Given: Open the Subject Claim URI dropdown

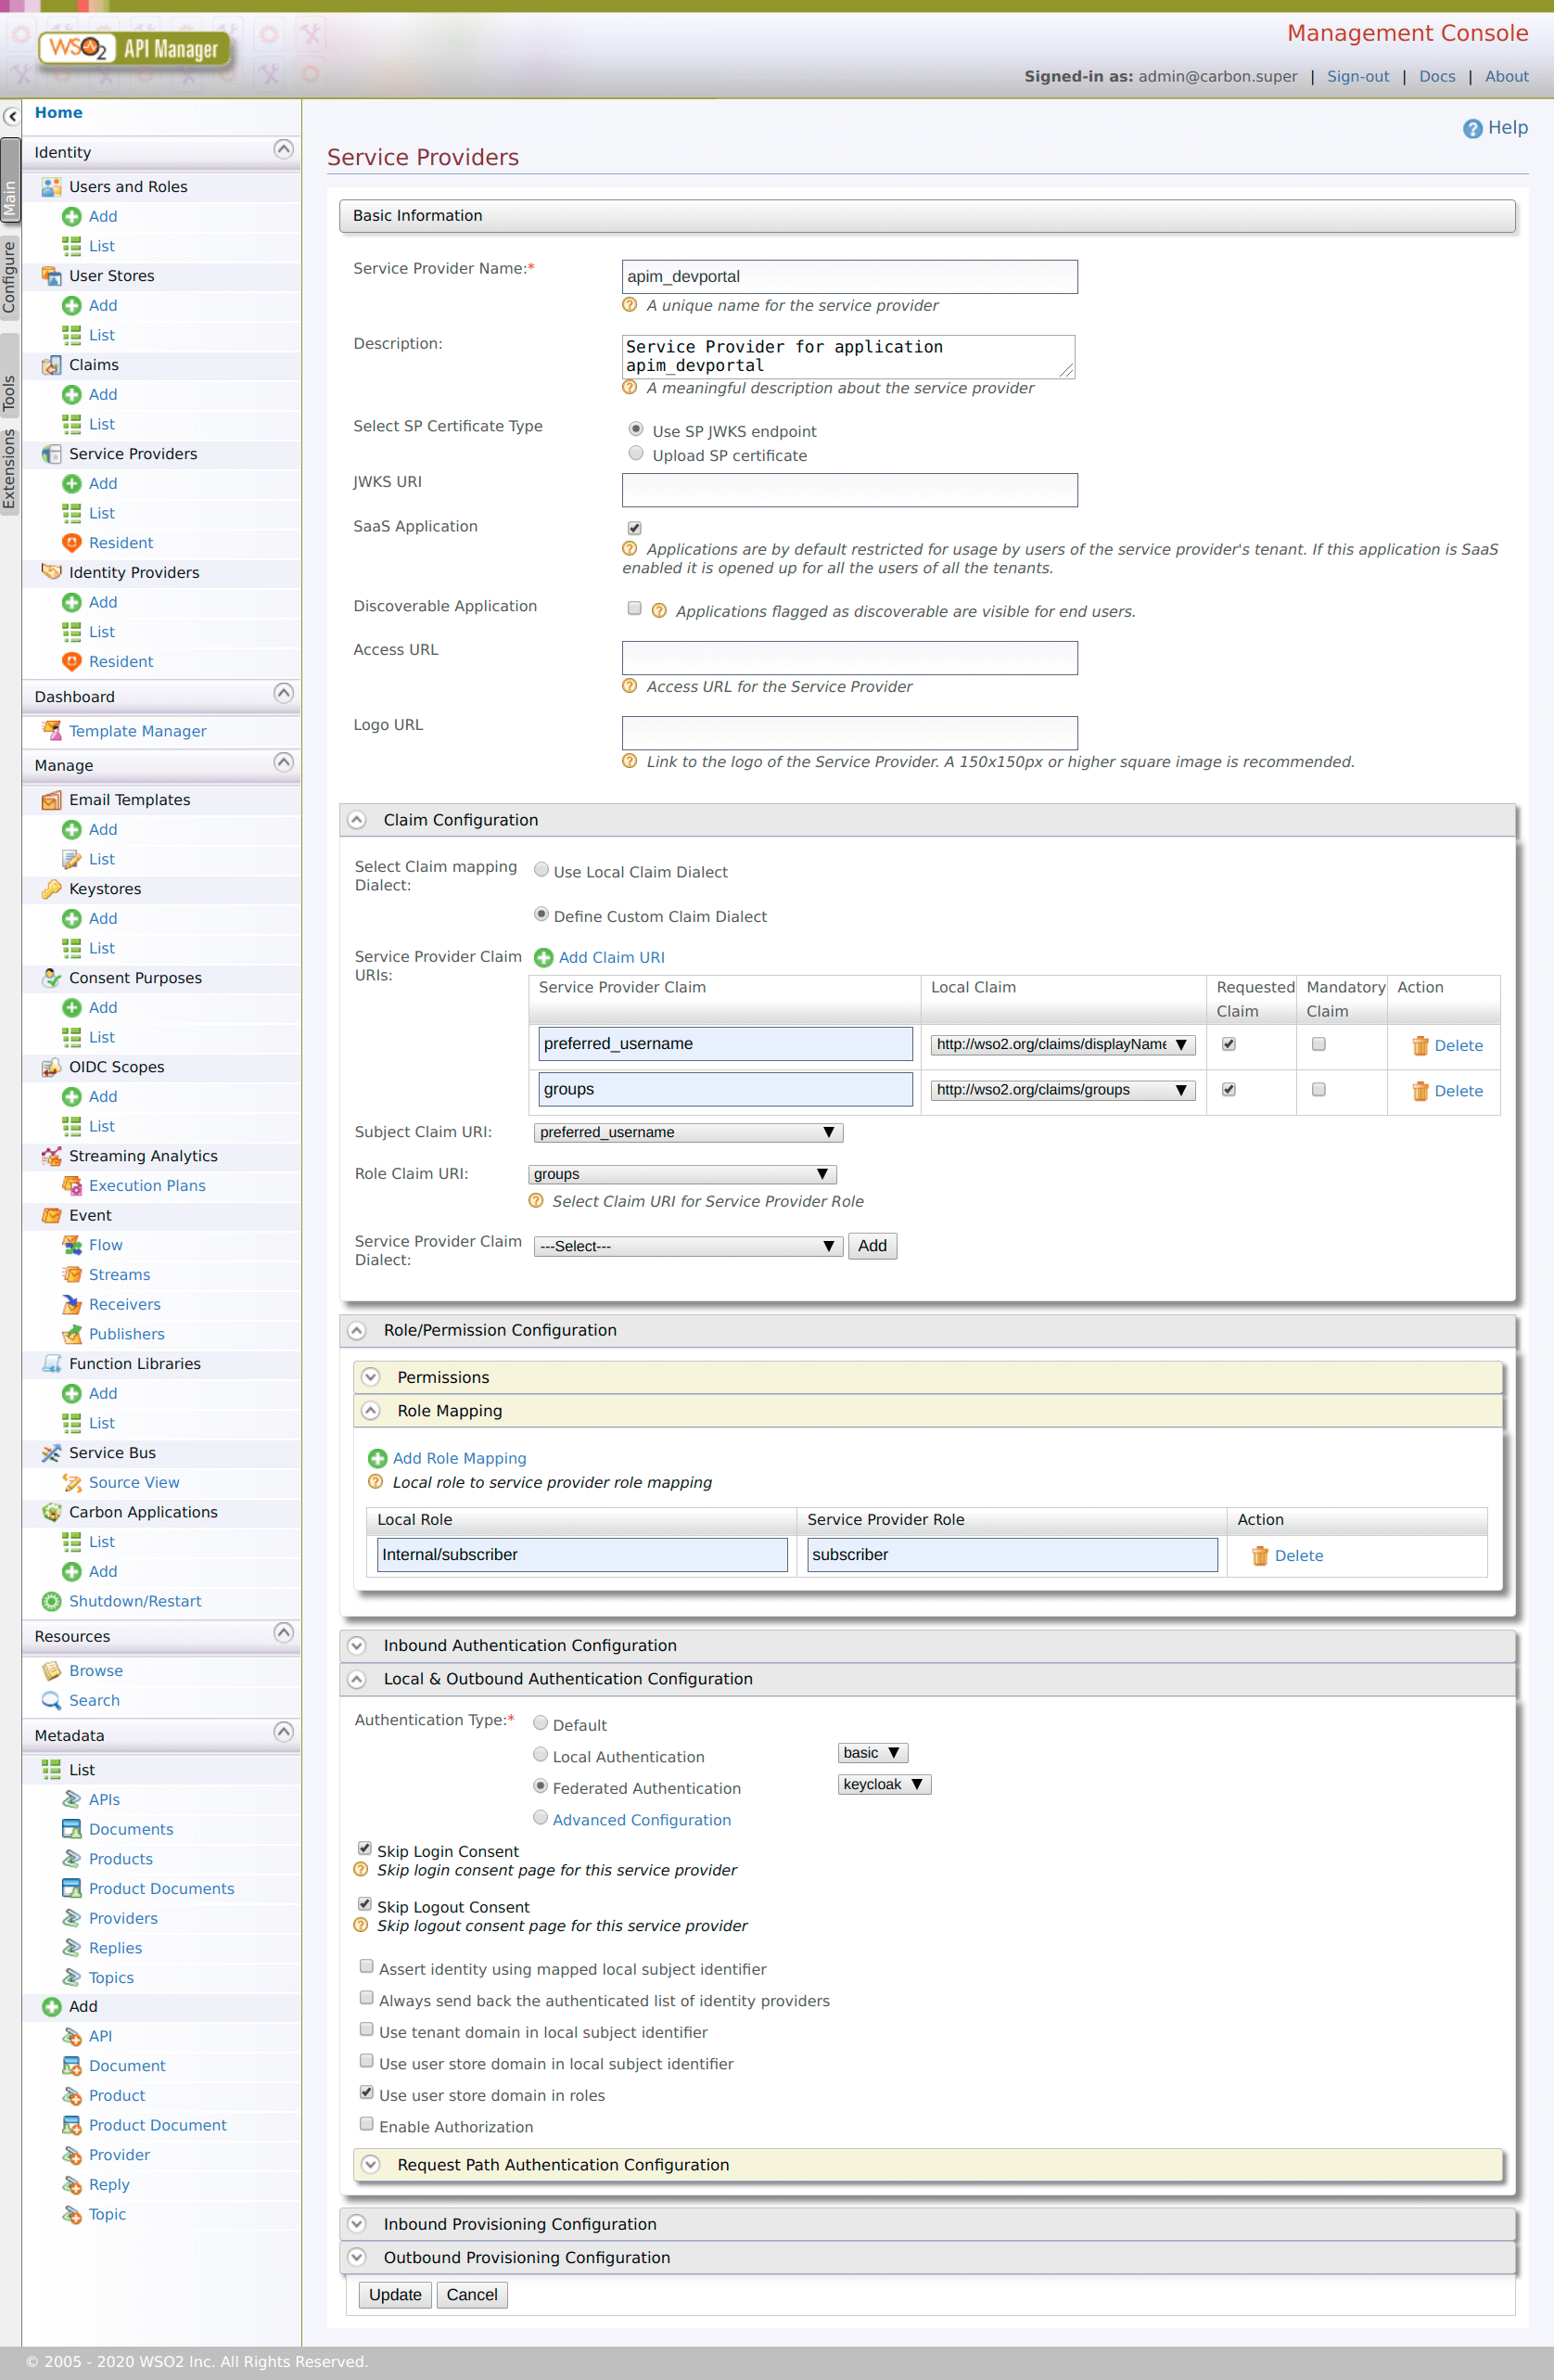Looking at the screenshot, I should coord(688,1132).
